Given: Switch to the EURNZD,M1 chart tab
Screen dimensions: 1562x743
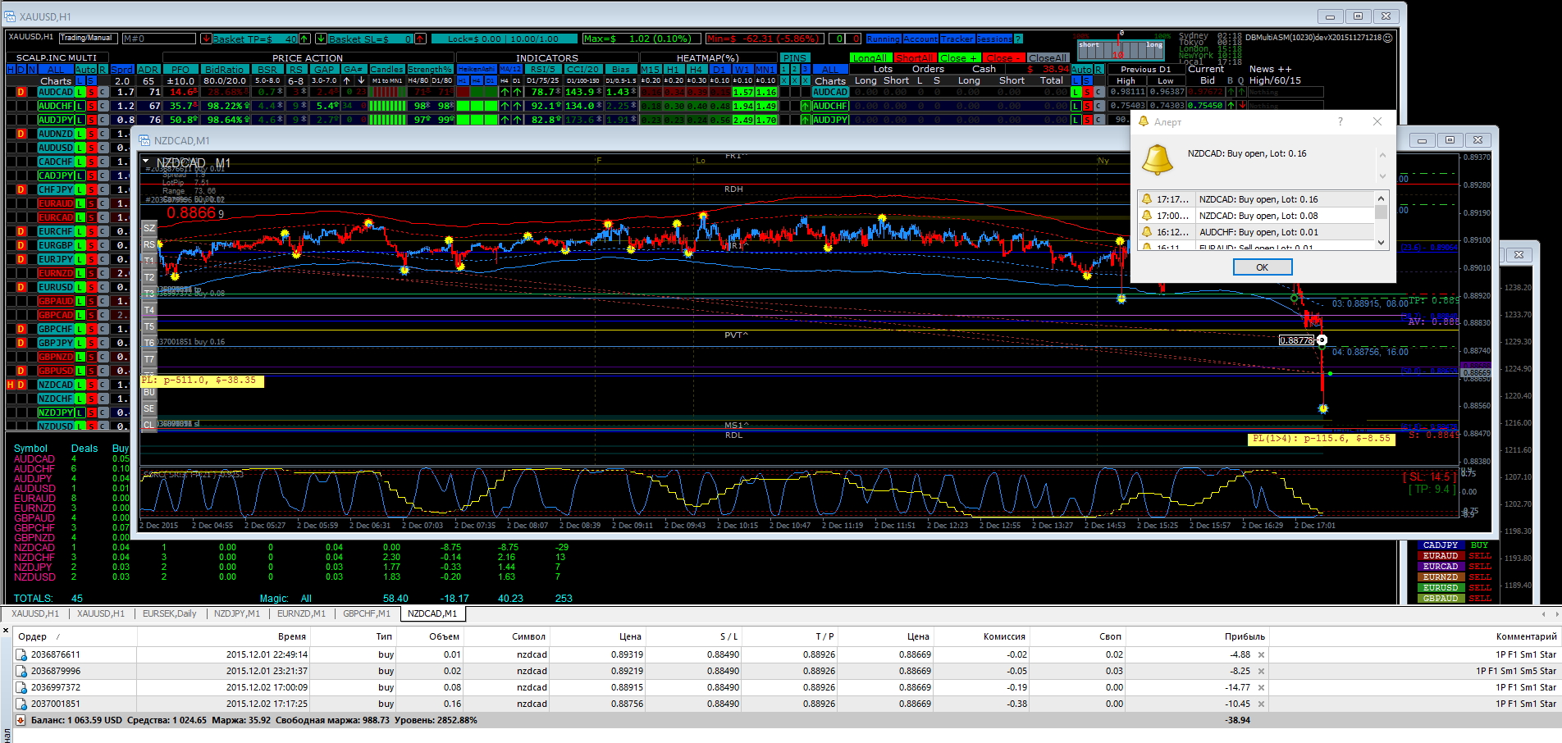Looking at the screenshot, I should [301, 613].
